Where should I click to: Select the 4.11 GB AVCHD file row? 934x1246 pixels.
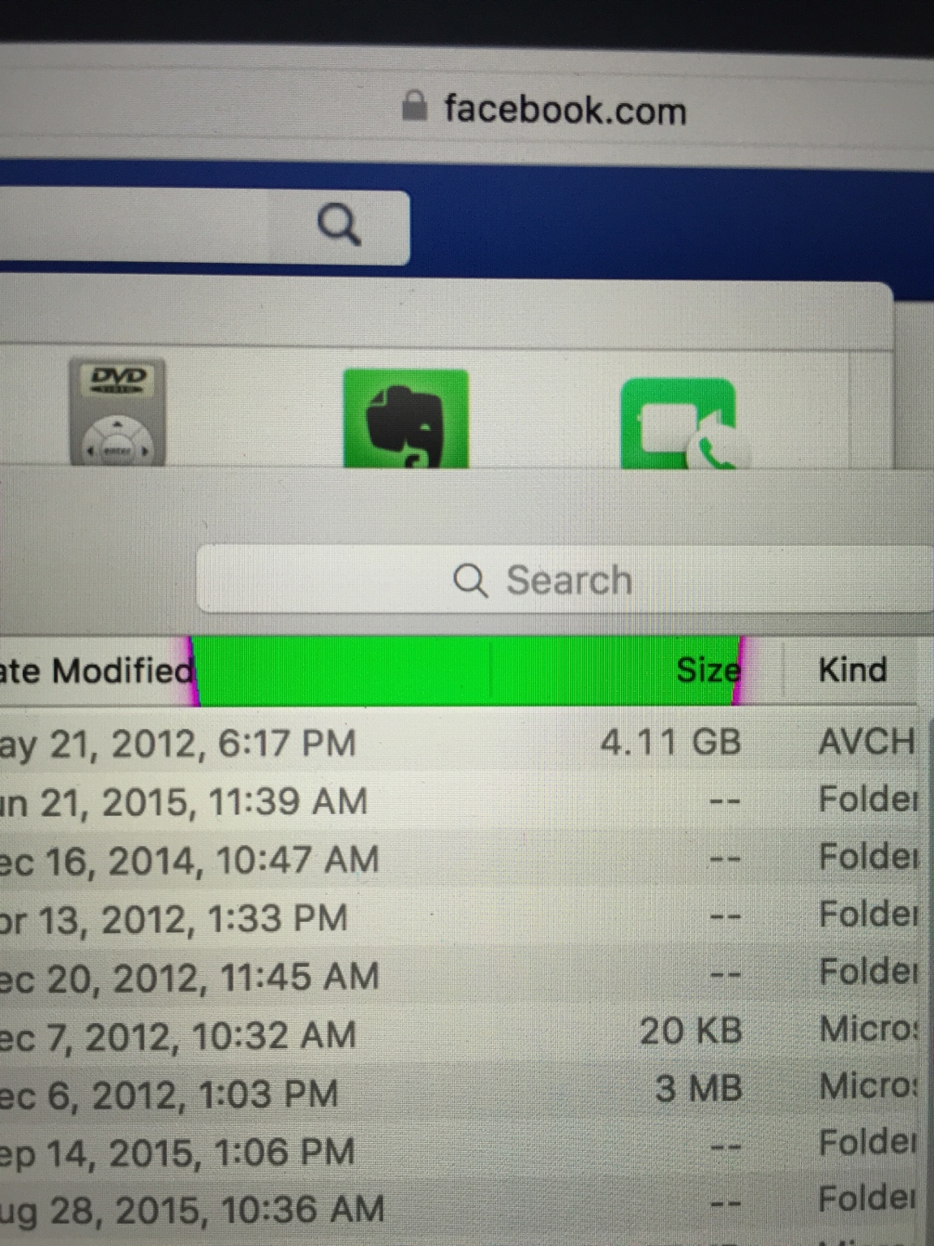pos(462,742)
